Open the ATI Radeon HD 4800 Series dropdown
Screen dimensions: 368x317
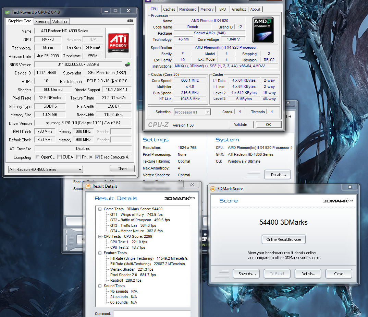pyautogui.click(x=46, y=169)
